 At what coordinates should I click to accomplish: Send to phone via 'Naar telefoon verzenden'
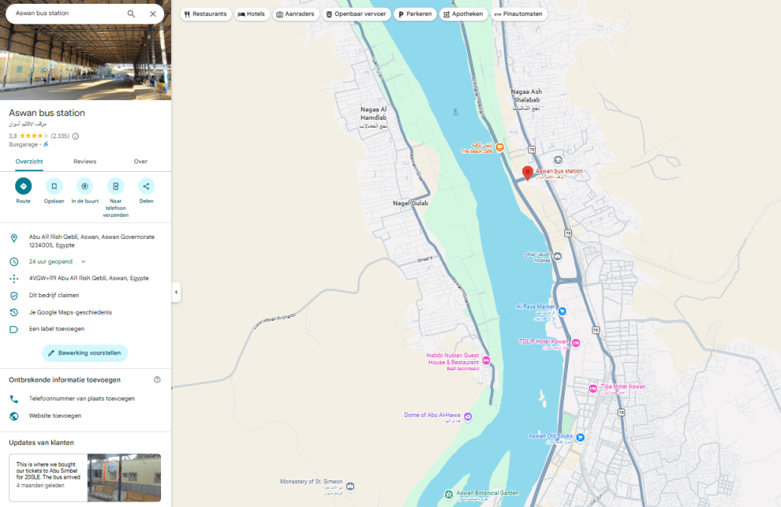pos(115,186)
